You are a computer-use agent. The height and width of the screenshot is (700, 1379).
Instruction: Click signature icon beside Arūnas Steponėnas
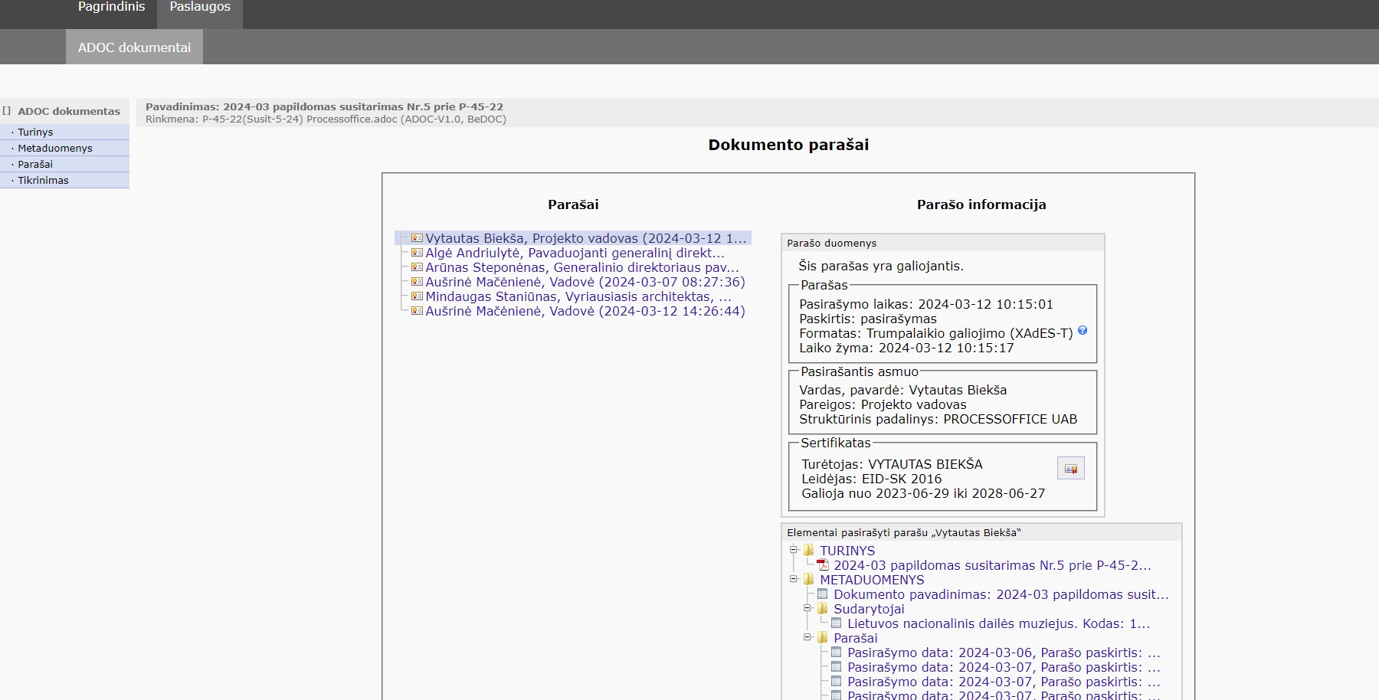point(417,267)
